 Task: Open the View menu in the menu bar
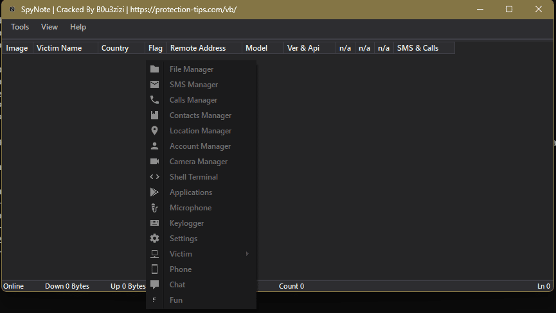(49, 27)
